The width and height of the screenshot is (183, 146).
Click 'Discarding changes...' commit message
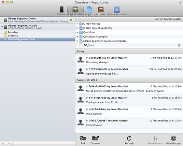(x=98, y=62)
